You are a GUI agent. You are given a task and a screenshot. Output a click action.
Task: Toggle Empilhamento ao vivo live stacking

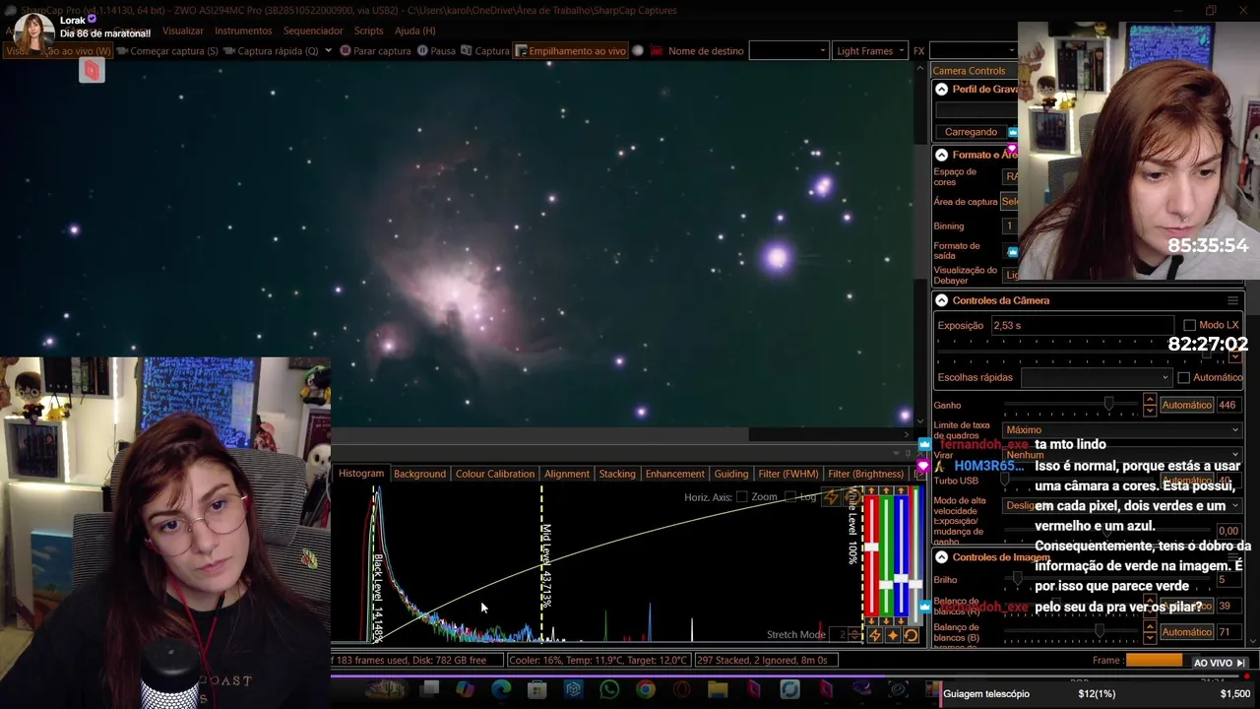click(570, 50)
